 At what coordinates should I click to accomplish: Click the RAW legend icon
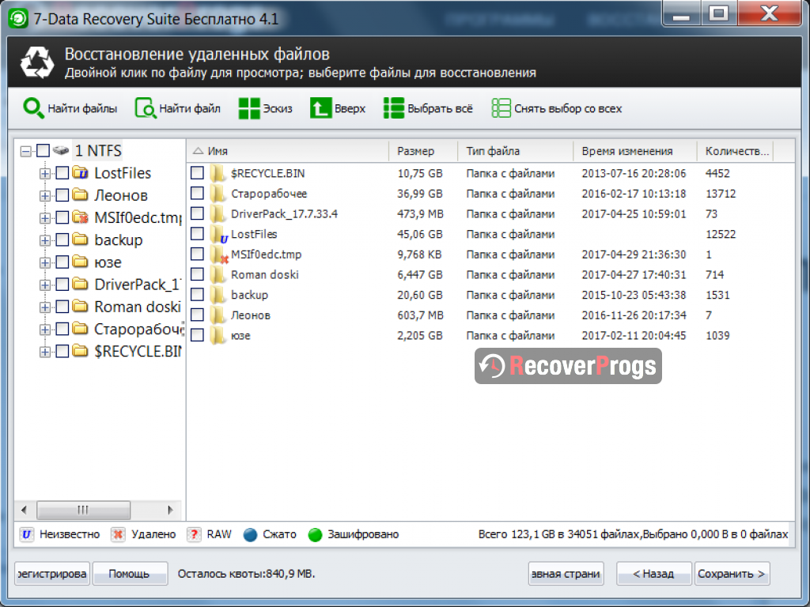pyautogui.click(x=195, y=535)
